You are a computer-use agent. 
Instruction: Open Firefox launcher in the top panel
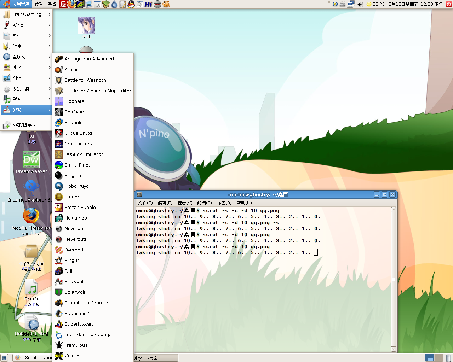pos(72,4)
